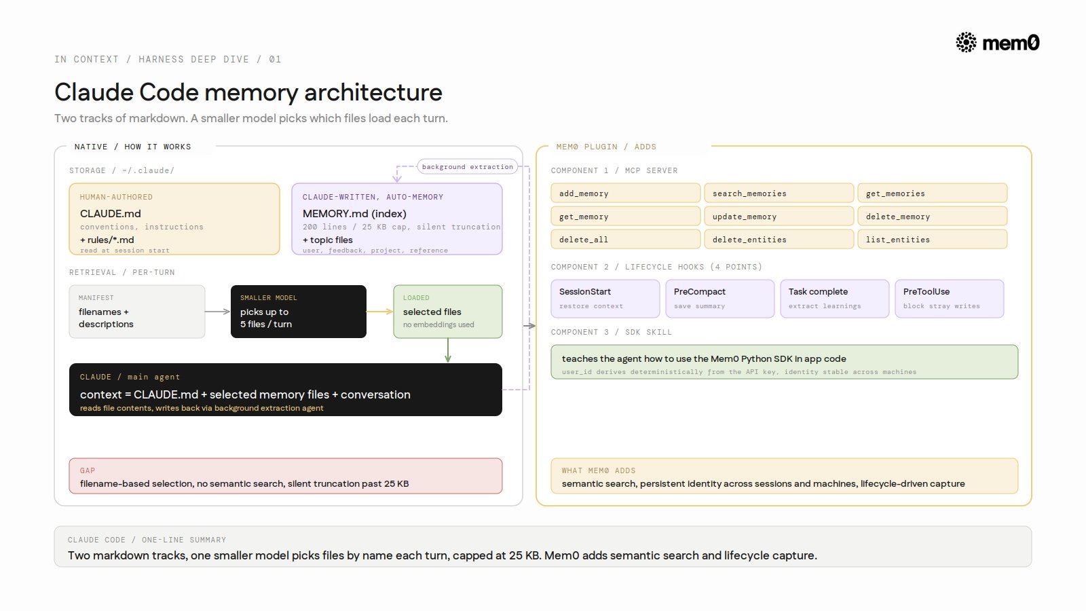Select the delete_memory tool box
The height and width of the screenshot is (611, 1086).
933,217
